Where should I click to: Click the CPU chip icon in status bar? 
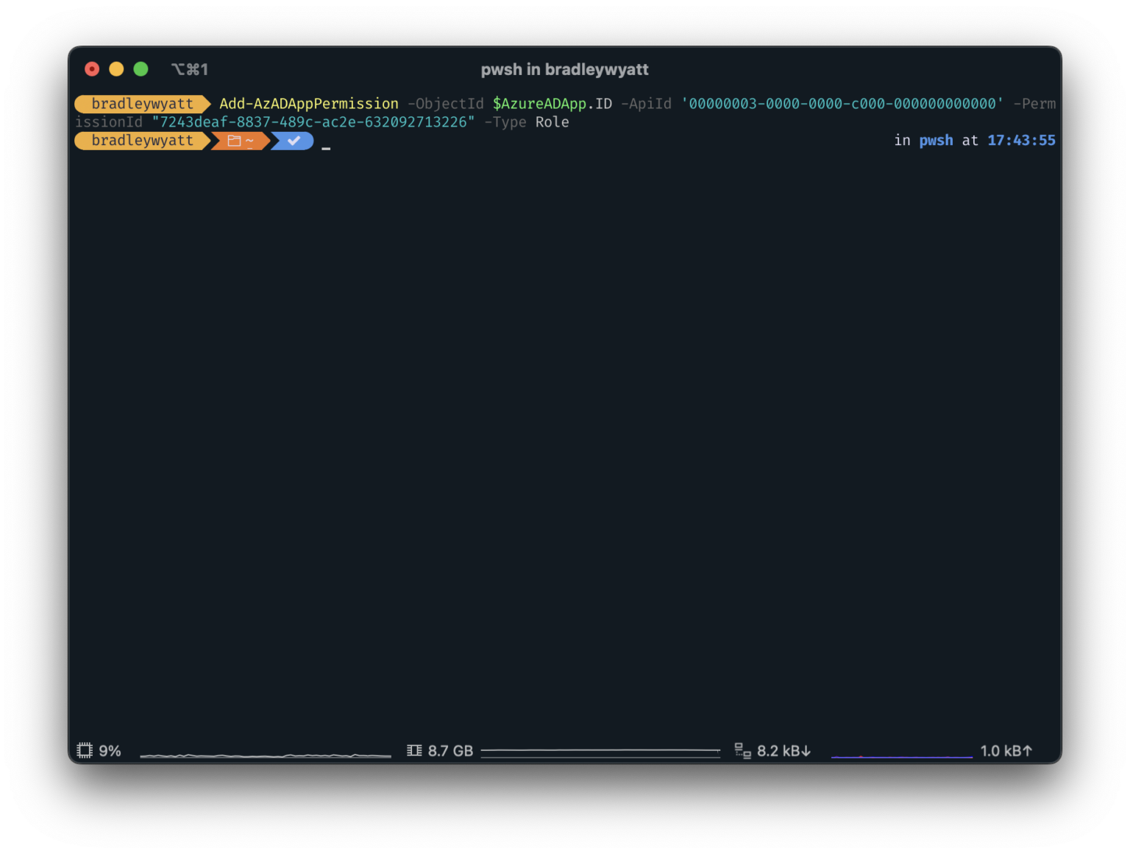click(x=85, y=750)
